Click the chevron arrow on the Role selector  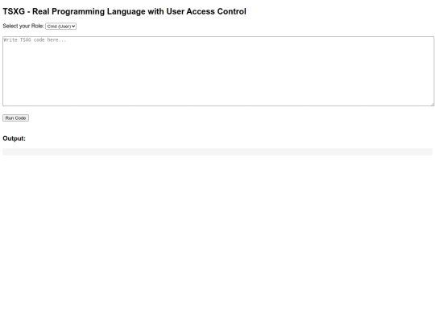[x=73, y=27]
